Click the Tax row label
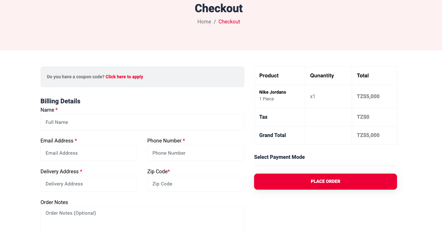442x232 pixels. [x=263, y=117]
